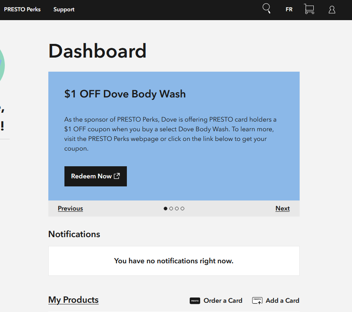Image resolution: width=352 pixels, height=312 pixels.
Task: Open the shopping cart icon
Action: click(x=309, y=9)
